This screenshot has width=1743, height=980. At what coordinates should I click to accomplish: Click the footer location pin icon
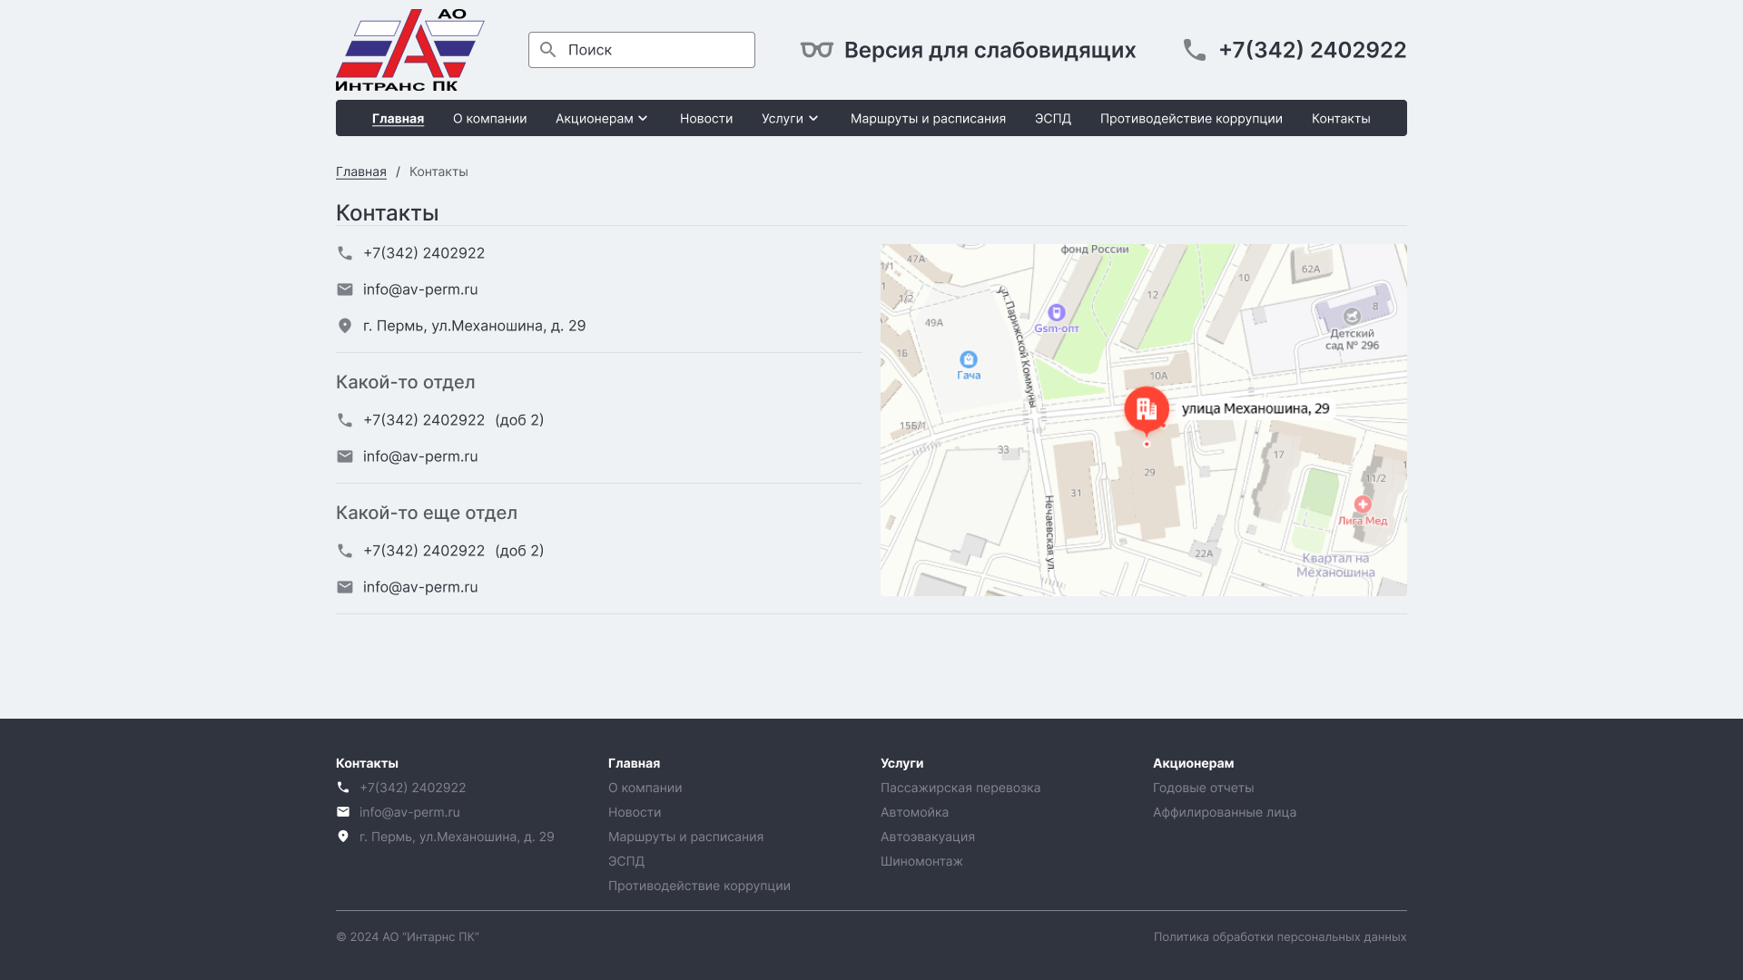pyautogui.click(x=343, y=837)
